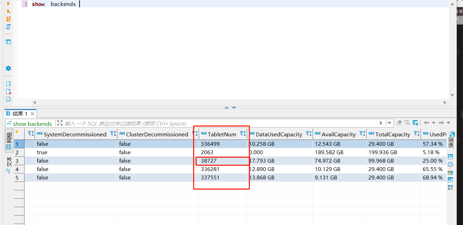This screenshot has height=225, width=463.
Task: Click the editor vertical scrollbar down arrow
Action: coord(452,95)
